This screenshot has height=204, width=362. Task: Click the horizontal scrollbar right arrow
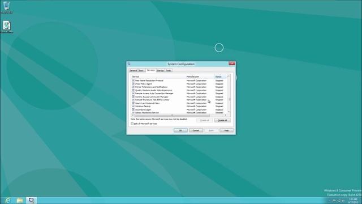point(226,115)
